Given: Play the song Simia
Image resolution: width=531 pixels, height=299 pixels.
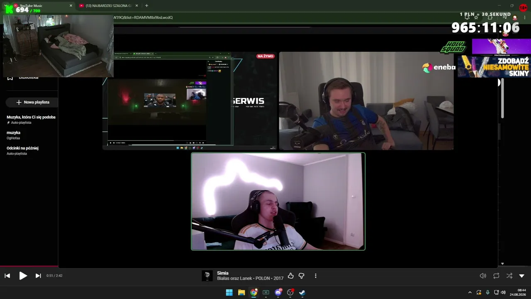Looking at the screenshot, I should [x=23, y=276].
